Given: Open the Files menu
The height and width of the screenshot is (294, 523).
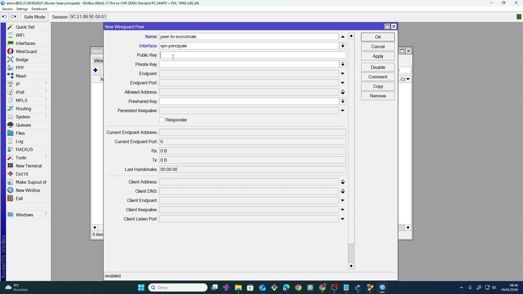Looking at the screenshot, I should [20, 133].
